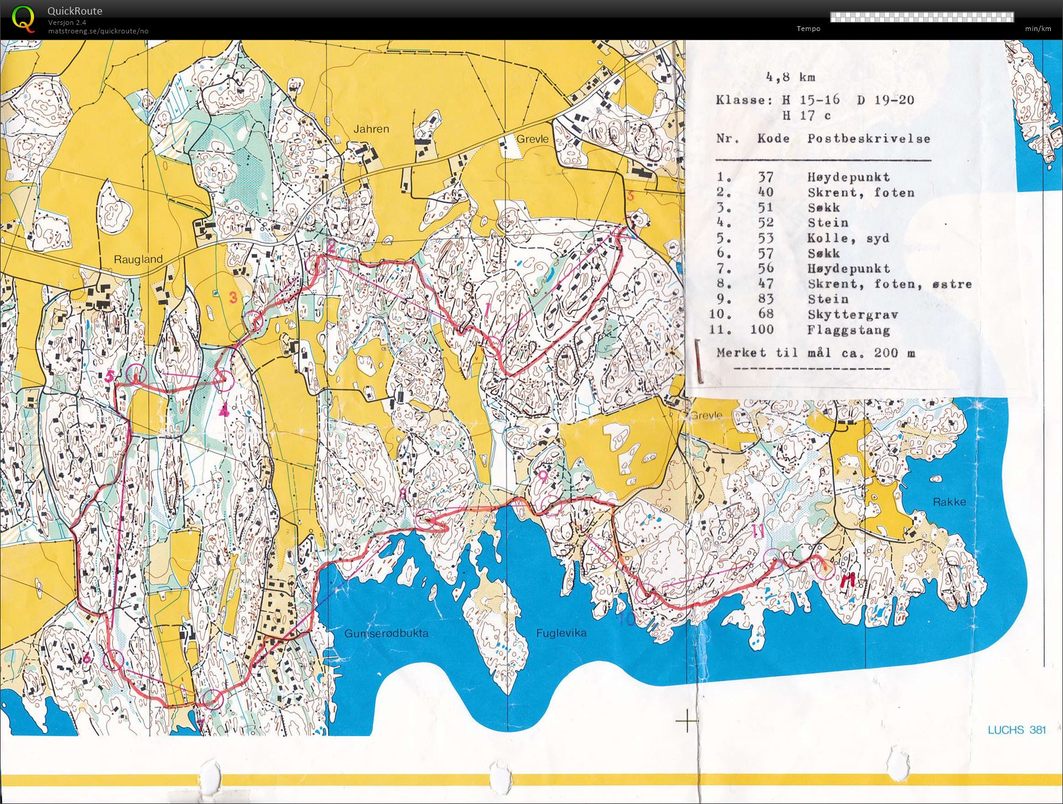This screenshot has width=1063, height=804.
Task: Click the 'Versjon 2.4' label
Action: [67, 23]
